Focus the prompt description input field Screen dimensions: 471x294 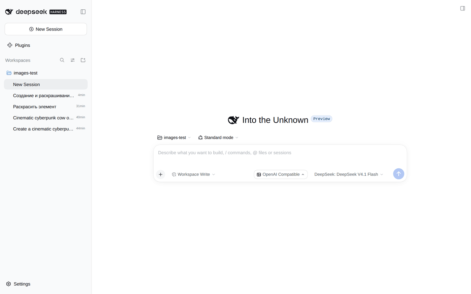pyautogui.click(x=280, y=153)
